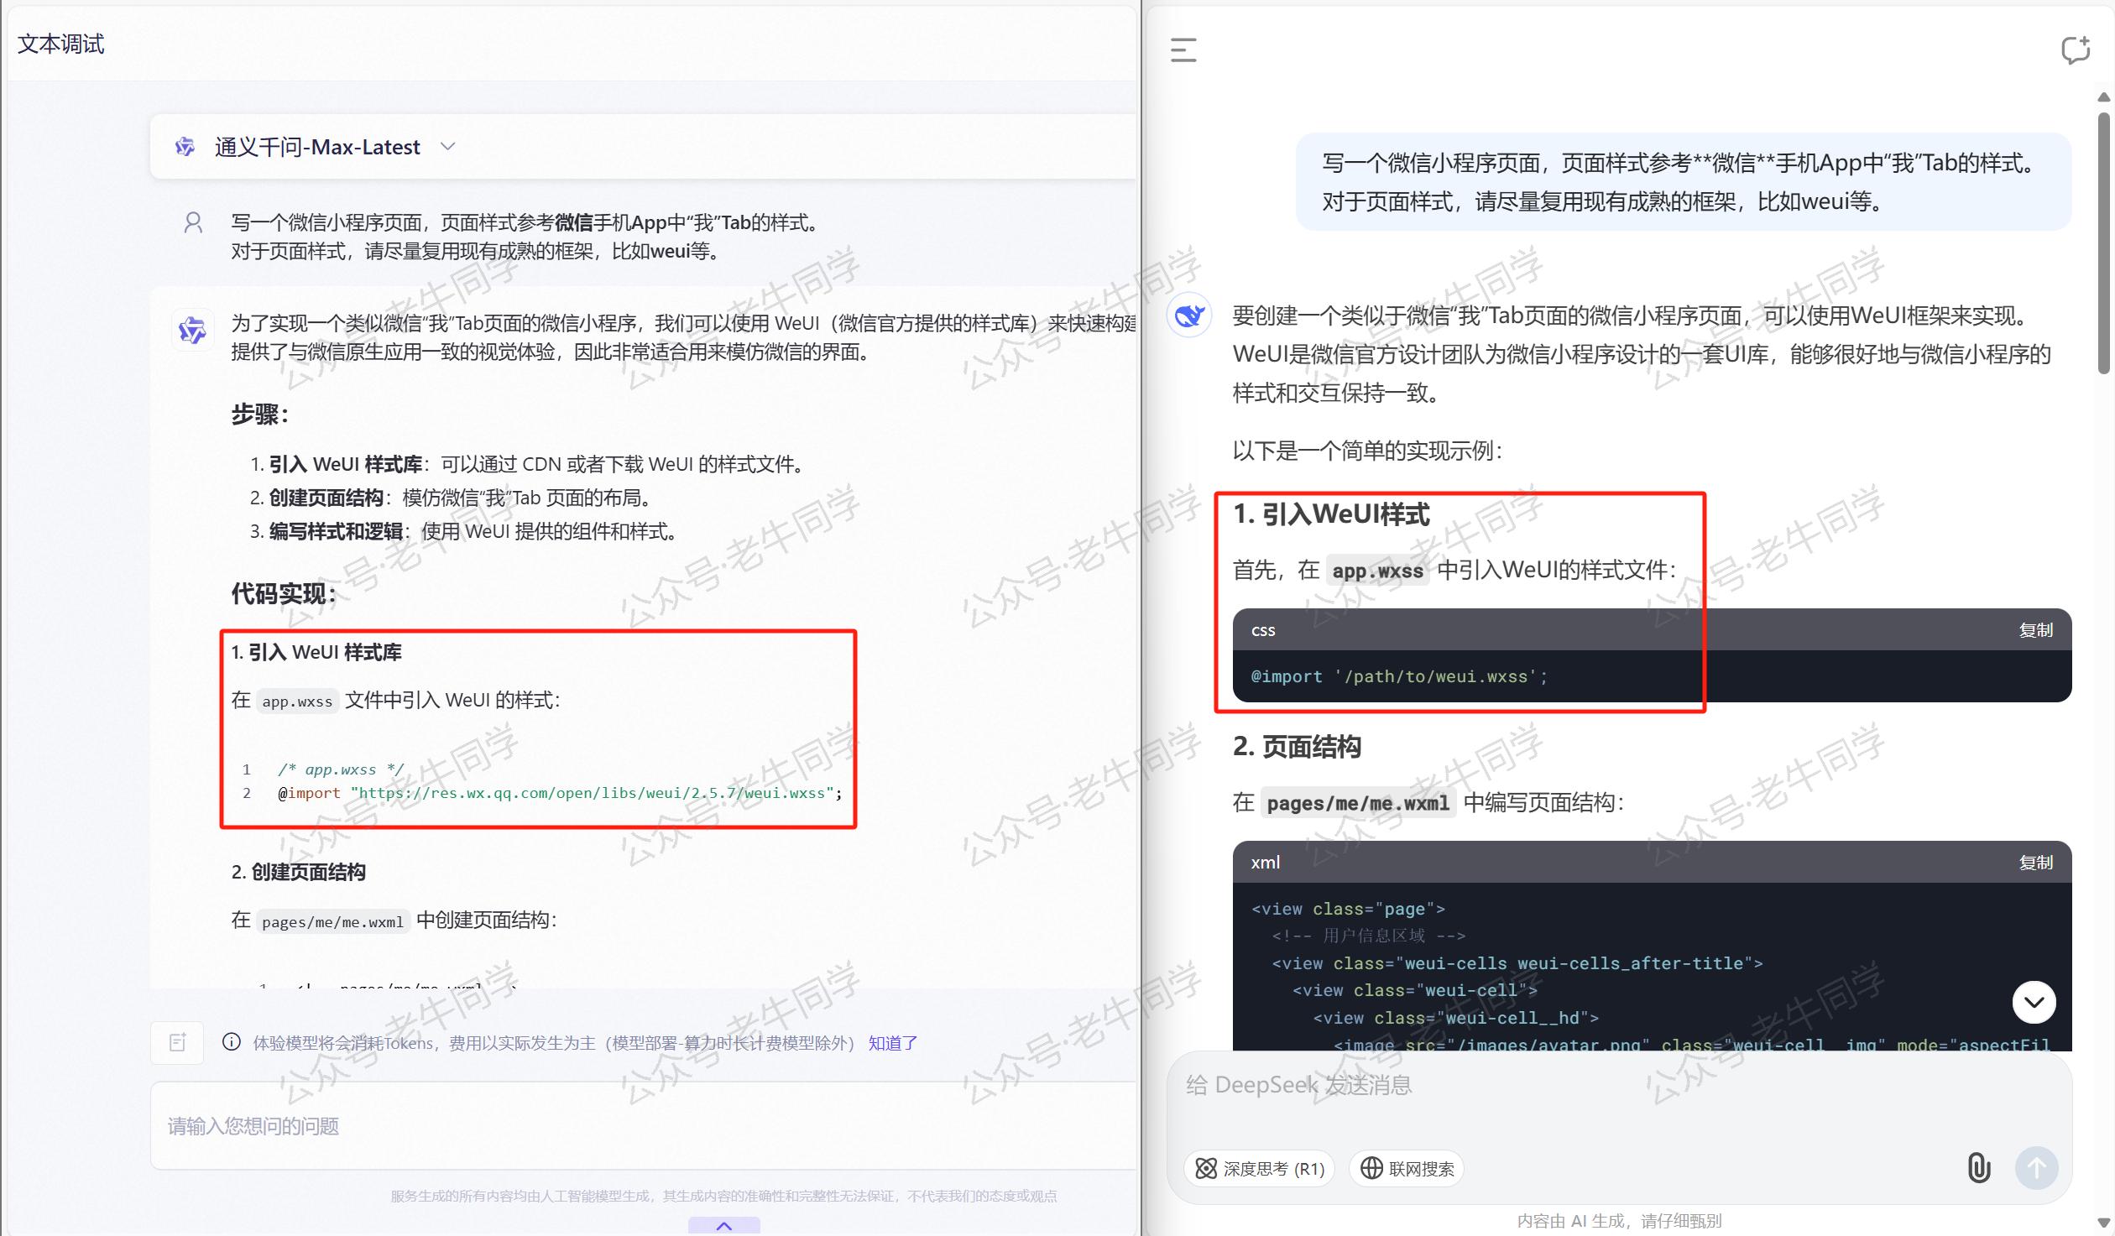2115x1236 pixels.
Task: Click the DeepSeek scrollbar down arrow
Action: [x=2103, y=1223]
